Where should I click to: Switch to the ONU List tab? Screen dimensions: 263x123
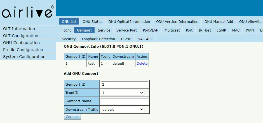click(69, 21)
